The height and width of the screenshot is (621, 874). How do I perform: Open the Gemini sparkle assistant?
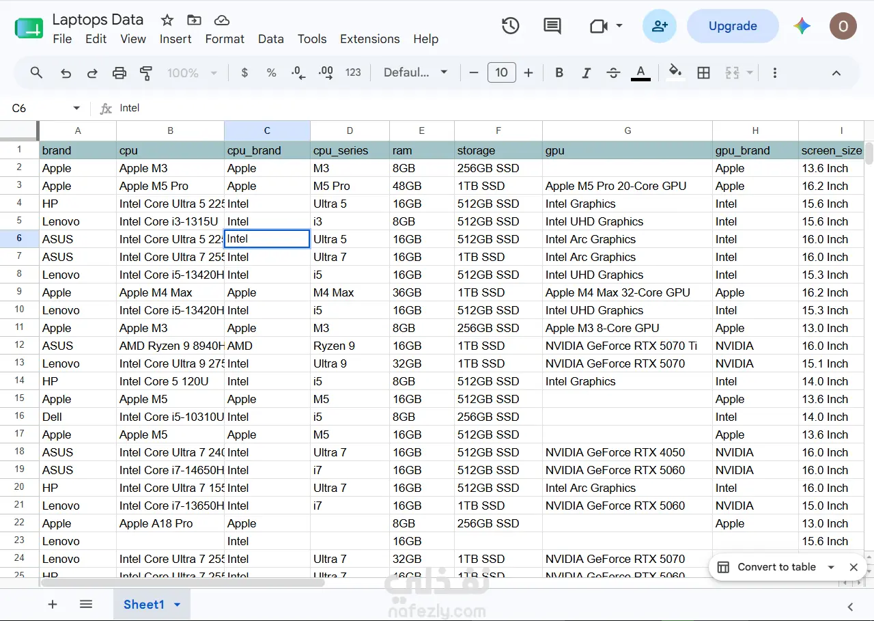802,26
